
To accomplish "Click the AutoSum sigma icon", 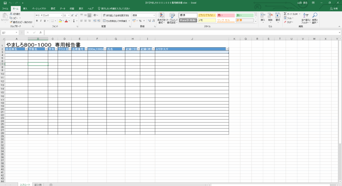I will tap(285, 14).
